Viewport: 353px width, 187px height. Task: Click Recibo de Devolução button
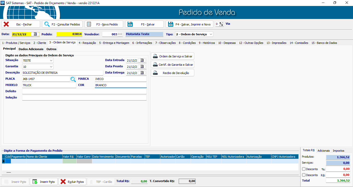172,73
